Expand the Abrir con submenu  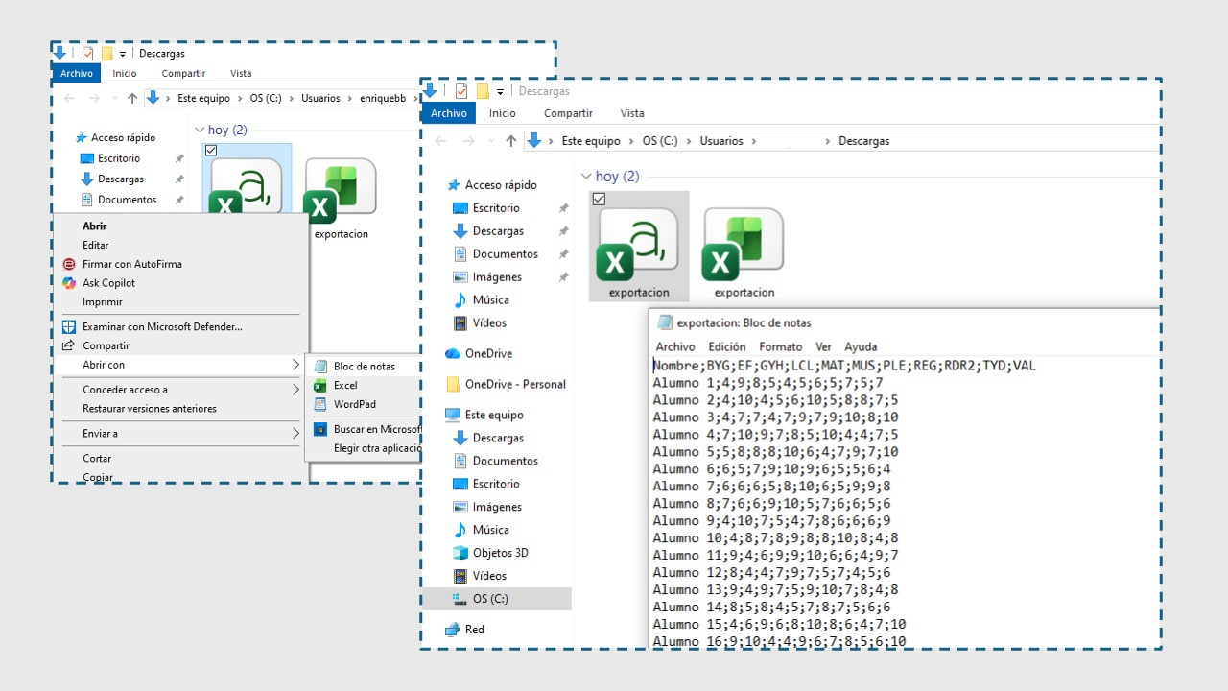point(181,365)
